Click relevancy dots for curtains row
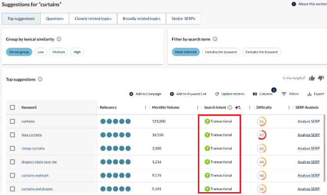The image size is (327, 195). [x=115, y=121]
